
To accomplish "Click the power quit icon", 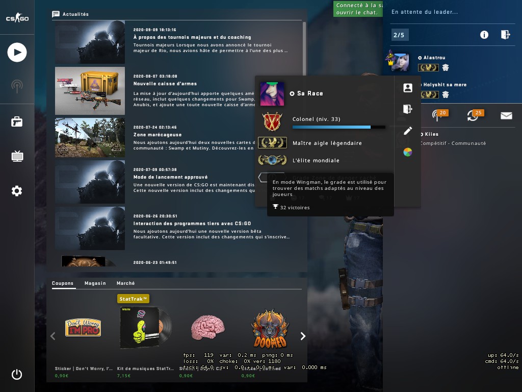I will (17, 374).
